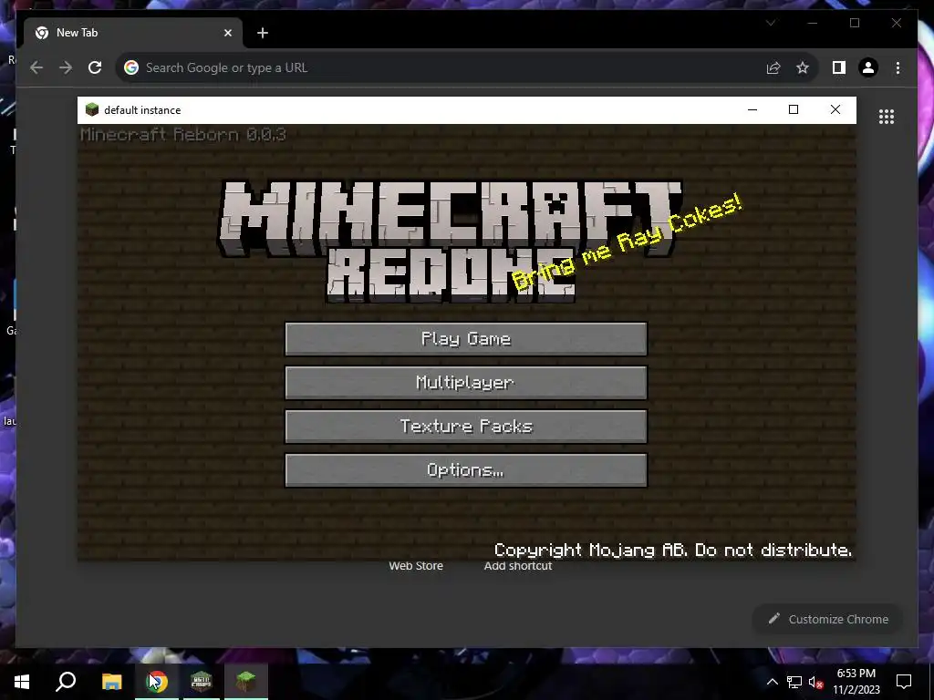Open the network tray icon
The height and width of the screenshot is (700, 934).
click(794, 682)
